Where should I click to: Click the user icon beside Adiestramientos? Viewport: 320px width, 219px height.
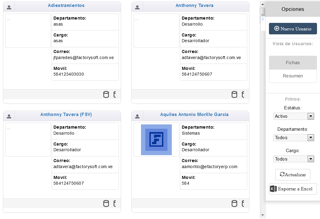click(x=9, y=7)
